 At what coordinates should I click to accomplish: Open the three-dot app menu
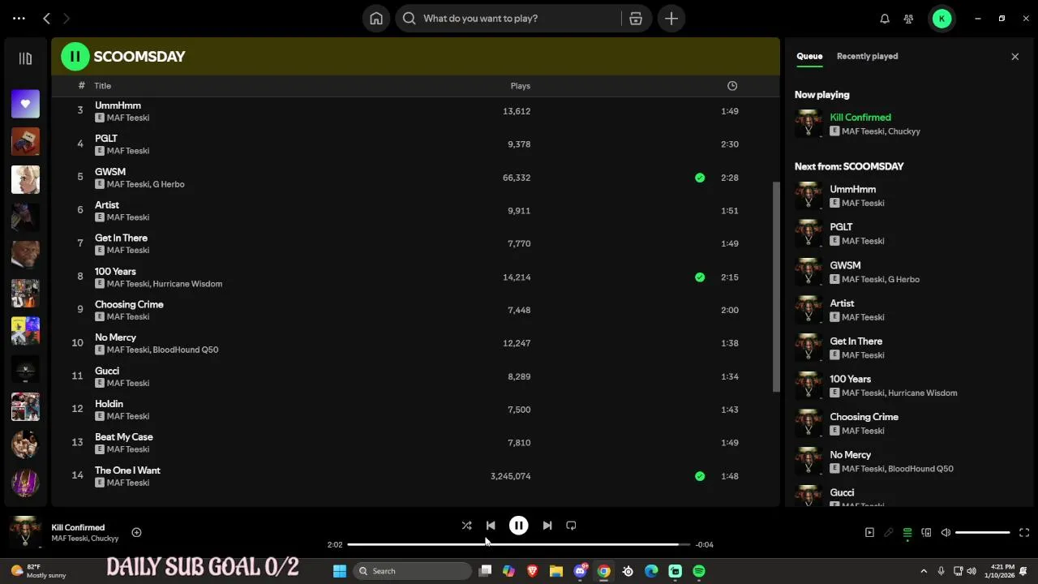19,18
